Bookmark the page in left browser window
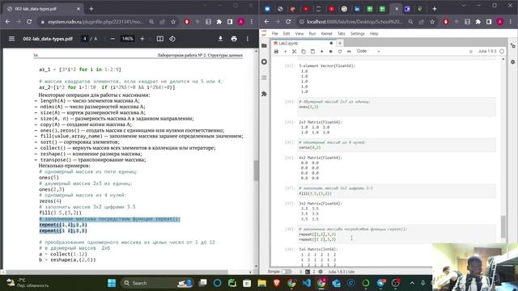 pyautogui.click(x=173, y=22)
